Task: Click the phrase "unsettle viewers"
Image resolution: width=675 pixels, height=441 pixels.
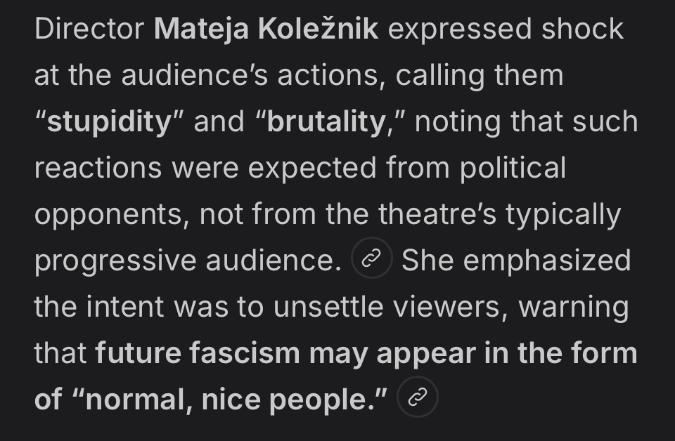Action: (x=390, y=306)
